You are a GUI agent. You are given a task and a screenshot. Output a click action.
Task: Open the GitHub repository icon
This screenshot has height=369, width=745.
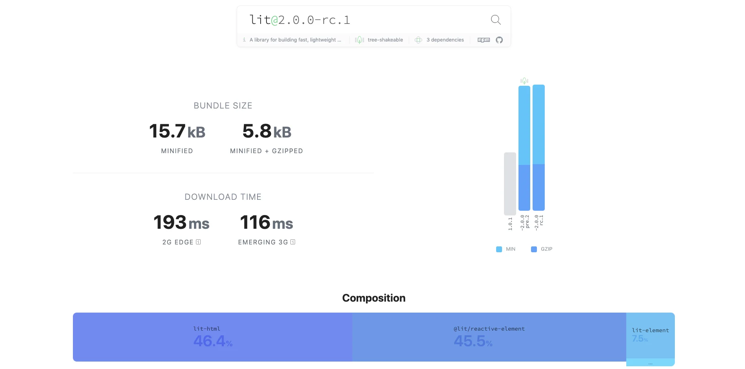pyautogui.click(x=498, y=40)
